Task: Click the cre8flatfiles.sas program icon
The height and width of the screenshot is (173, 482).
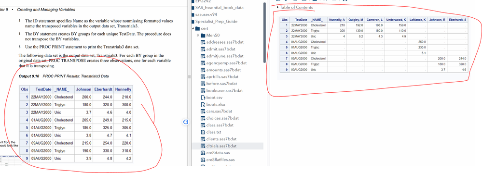Action: coord(203,160)
